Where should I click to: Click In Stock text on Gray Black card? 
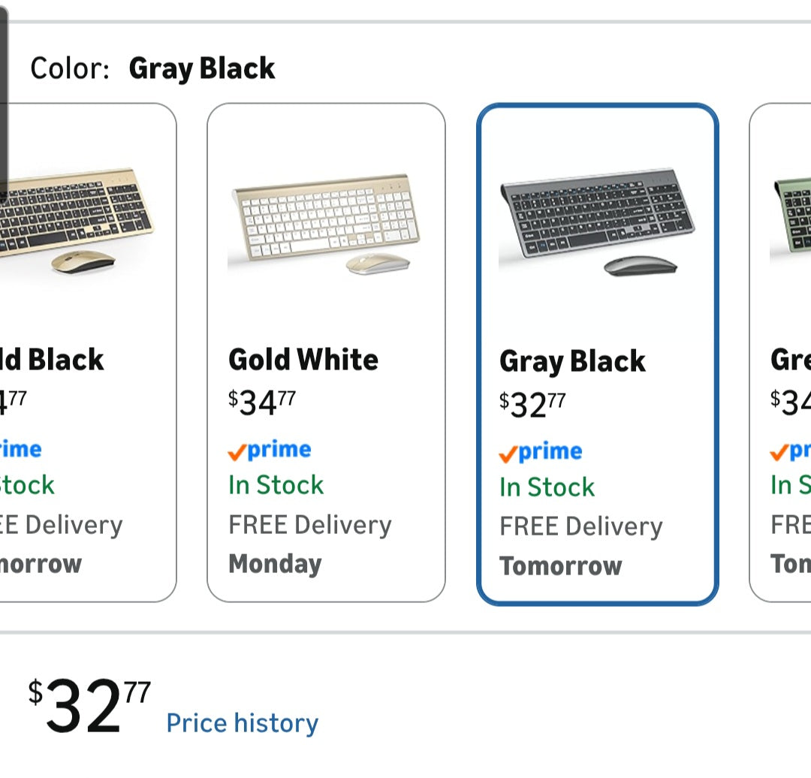[x=544, y=487]
